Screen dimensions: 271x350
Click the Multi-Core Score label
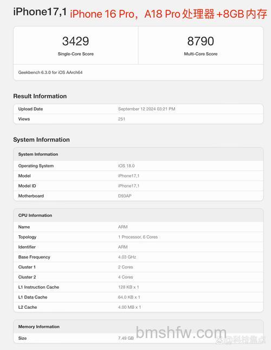coord(201,54)
